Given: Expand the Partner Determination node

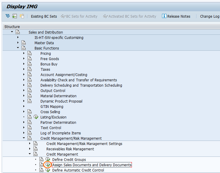Looking at the screenshot, I should (x=24, y=122).
